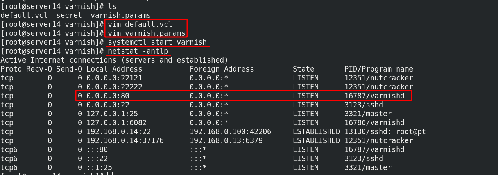Click 'ESTABLISHED' state on the 37176 row

click(316, 141)
